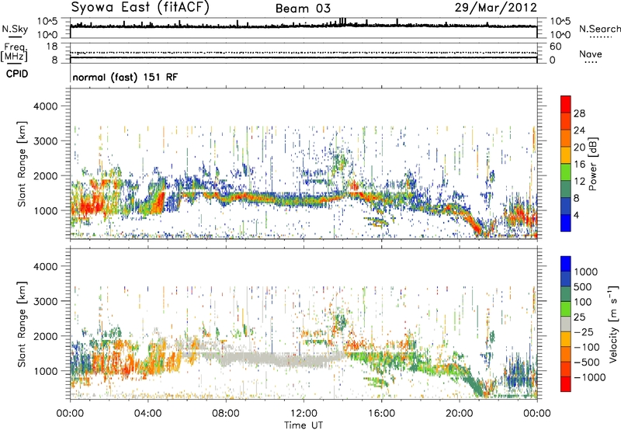
Task: Click the '20:00' time tick label
Action: (459, 414)
